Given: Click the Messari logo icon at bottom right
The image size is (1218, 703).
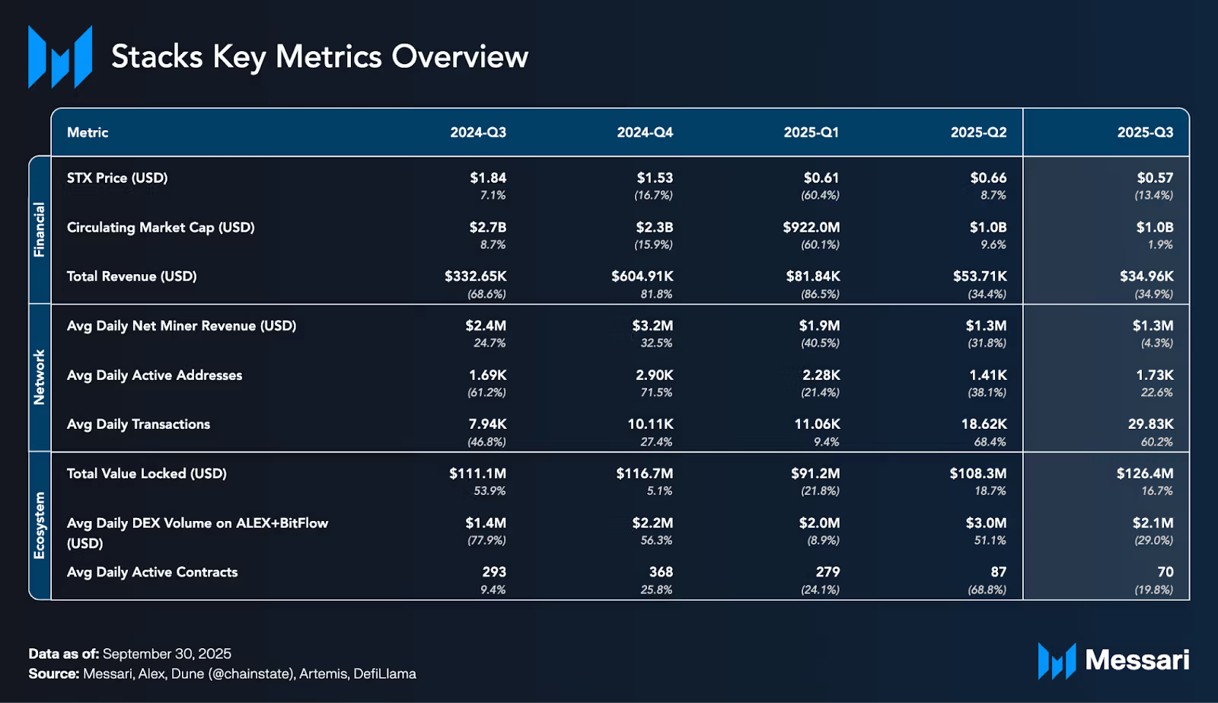Looking at the screenshot, I should coord(1057,660).
